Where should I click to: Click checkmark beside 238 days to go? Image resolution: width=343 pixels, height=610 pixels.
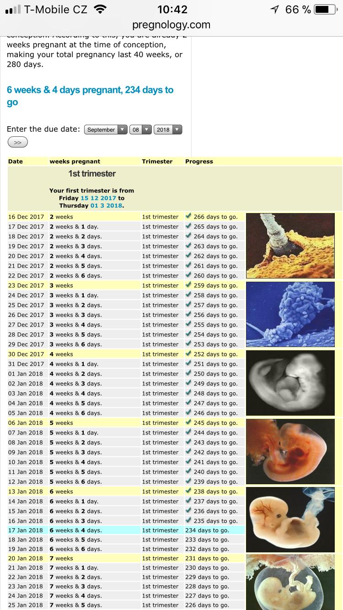tap(188, 492)
